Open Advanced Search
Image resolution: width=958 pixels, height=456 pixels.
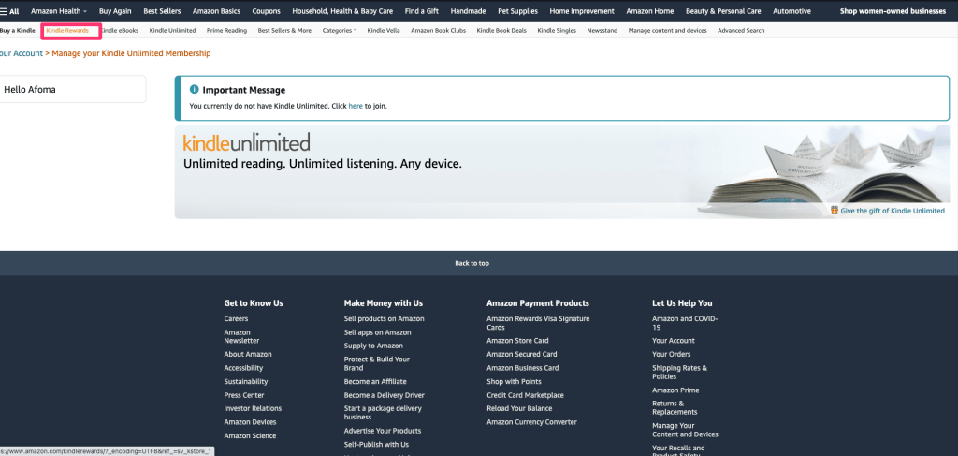tap(741, 31)
